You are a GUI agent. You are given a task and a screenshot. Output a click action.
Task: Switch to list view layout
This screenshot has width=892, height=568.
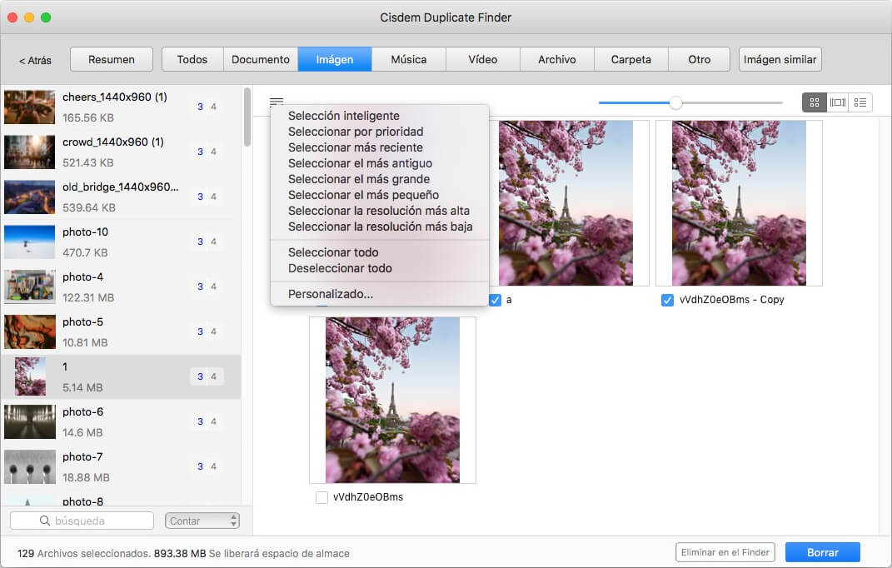[860, 102]
